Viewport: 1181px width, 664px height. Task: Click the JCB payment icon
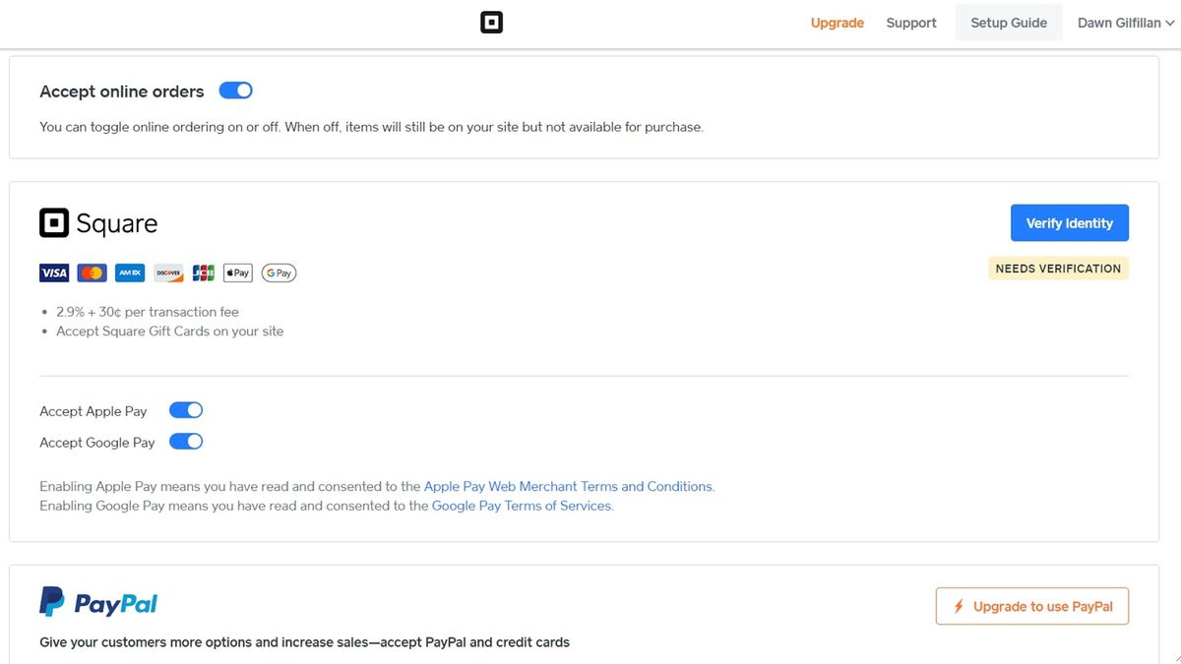click(203, 272)
